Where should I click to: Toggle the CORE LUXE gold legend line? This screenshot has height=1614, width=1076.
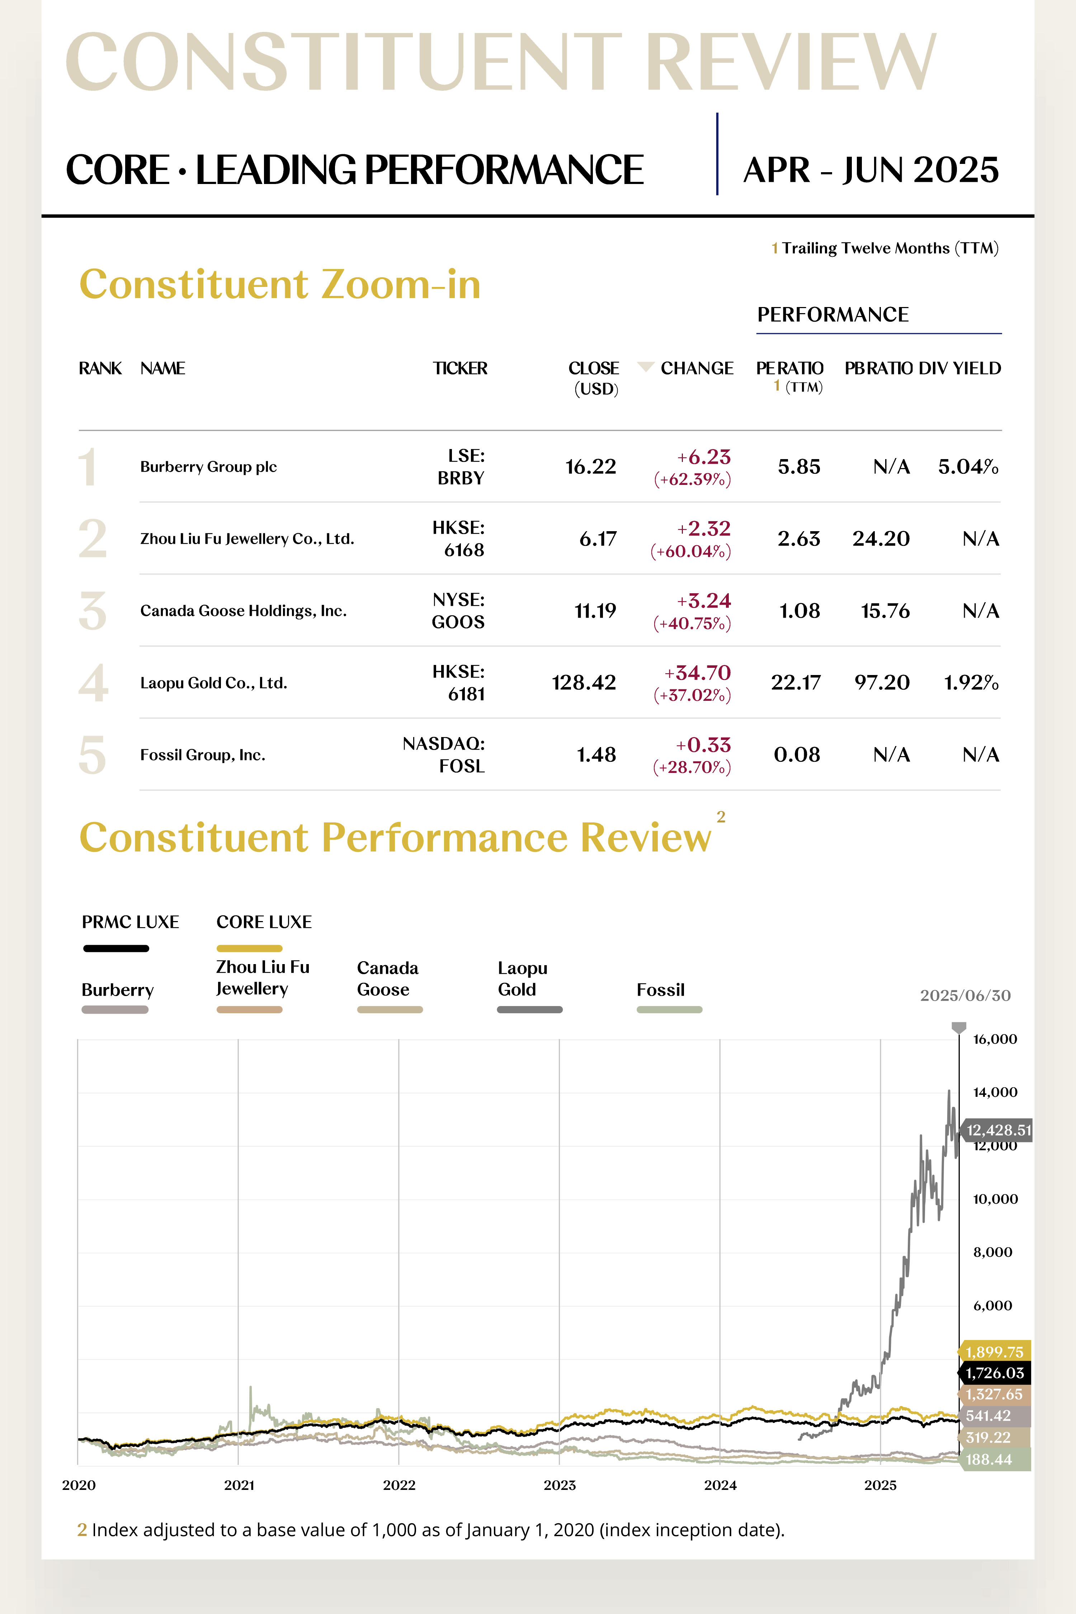point(249,948)
